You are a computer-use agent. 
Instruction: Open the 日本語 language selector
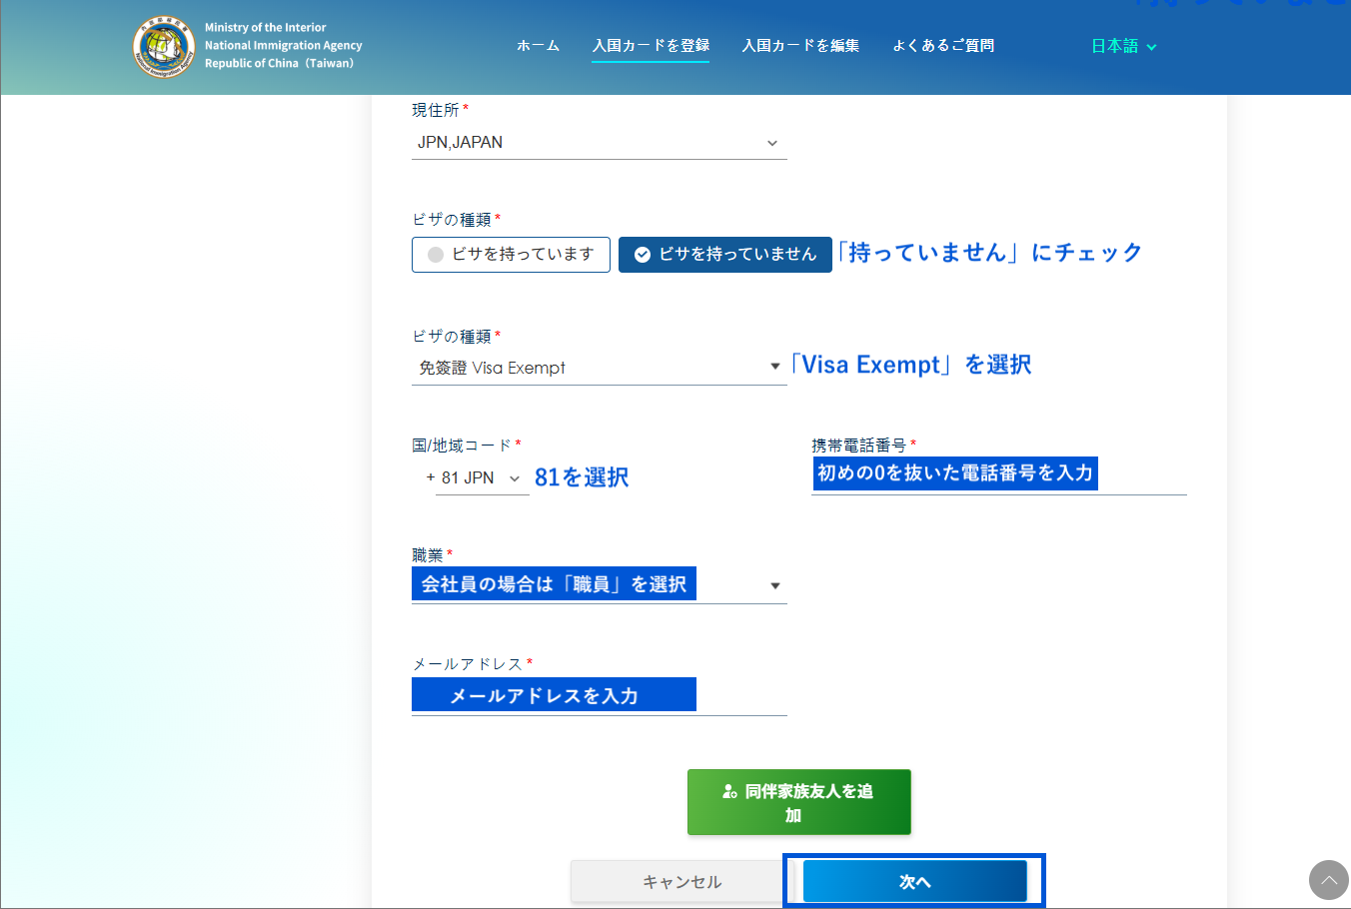pos(1123,45)
